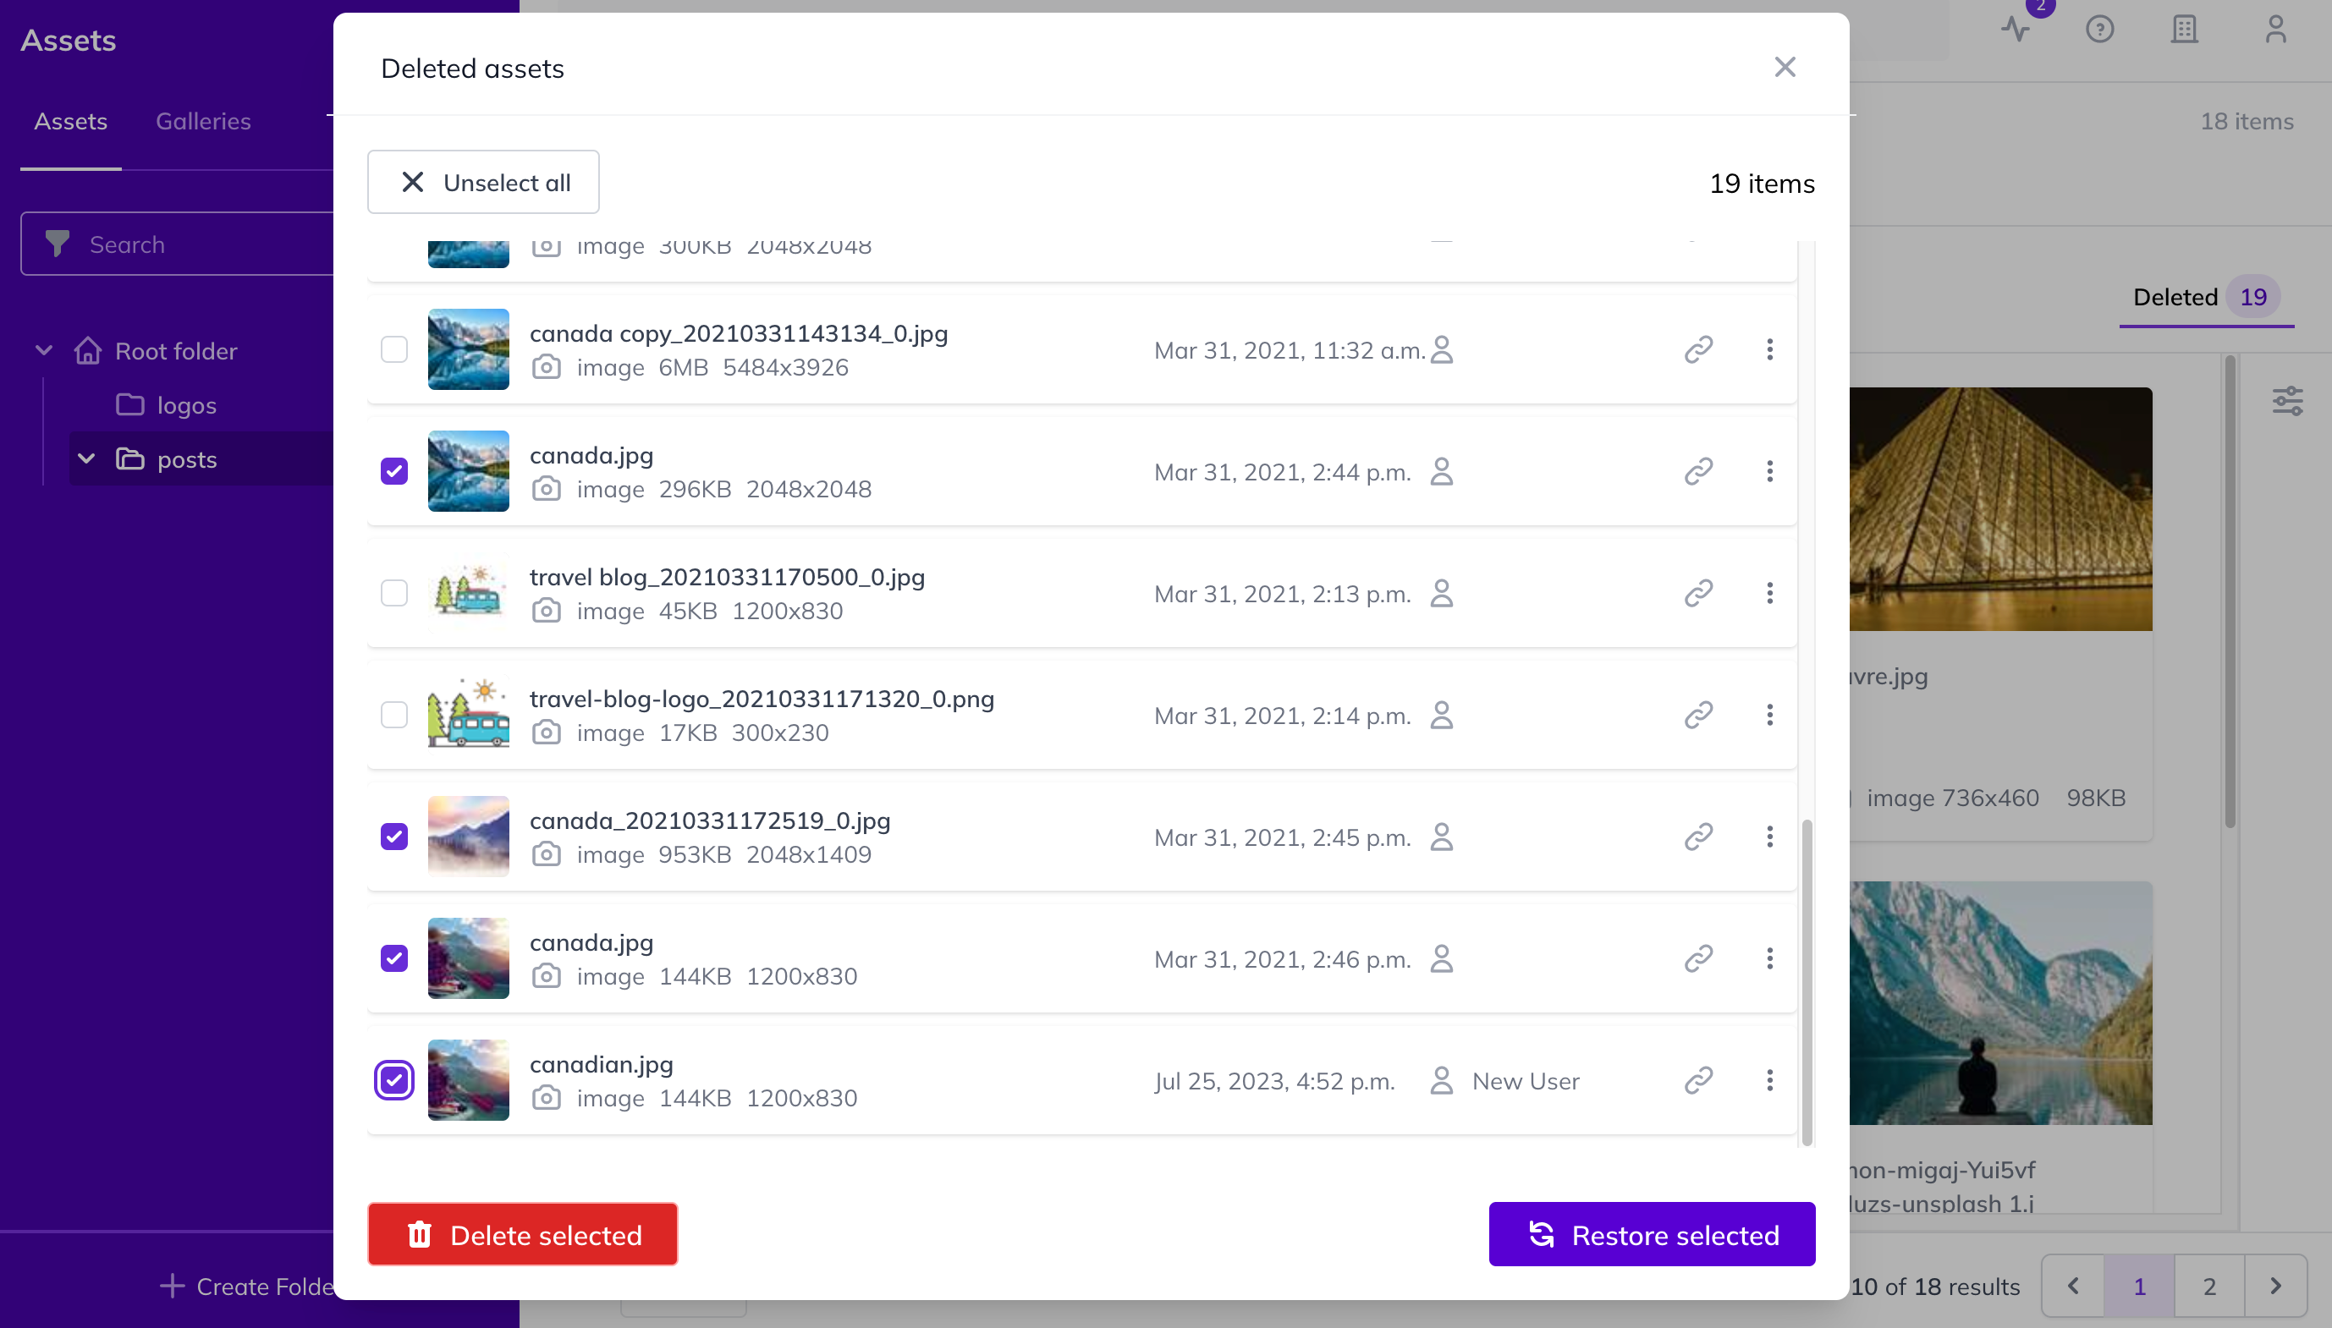Click the travel blog_20210331170500_0.jpg file name
This screenshot has height=1328, width=2332.
(727, 576)
